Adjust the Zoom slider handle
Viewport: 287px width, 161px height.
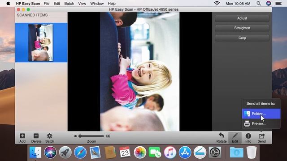tap(80, 136)
